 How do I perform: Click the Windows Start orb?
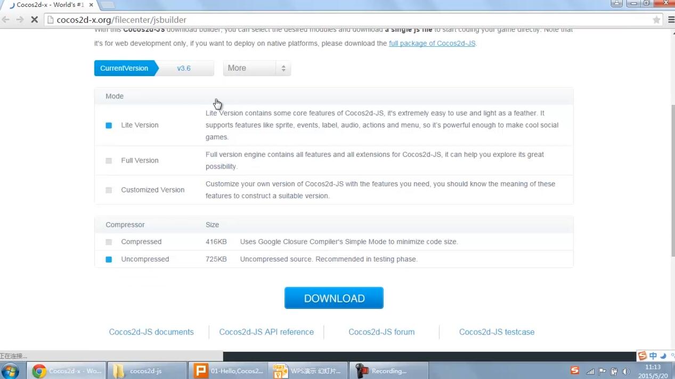(x=10, y=370)
